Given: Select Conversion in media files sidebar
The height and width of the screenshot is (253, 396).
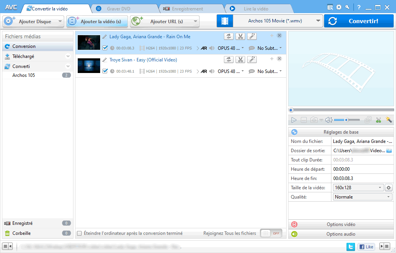Looking at the screenshot, I should 38,46.
